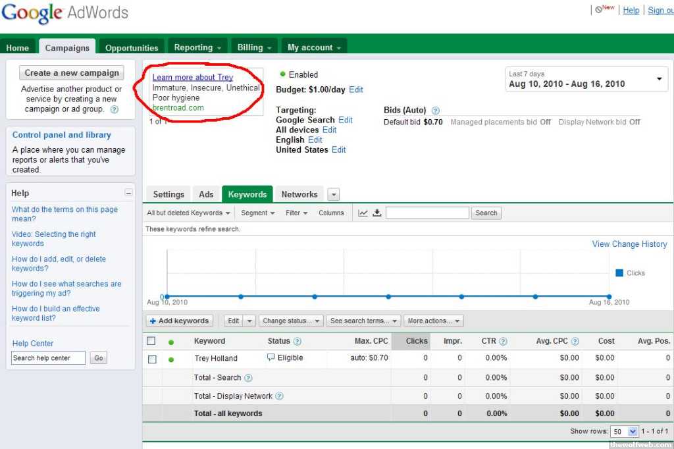This screenshot has height=449, width=674.
Task: Click the help icon next to Avg. CPC
Action: [x=575, y=341]
